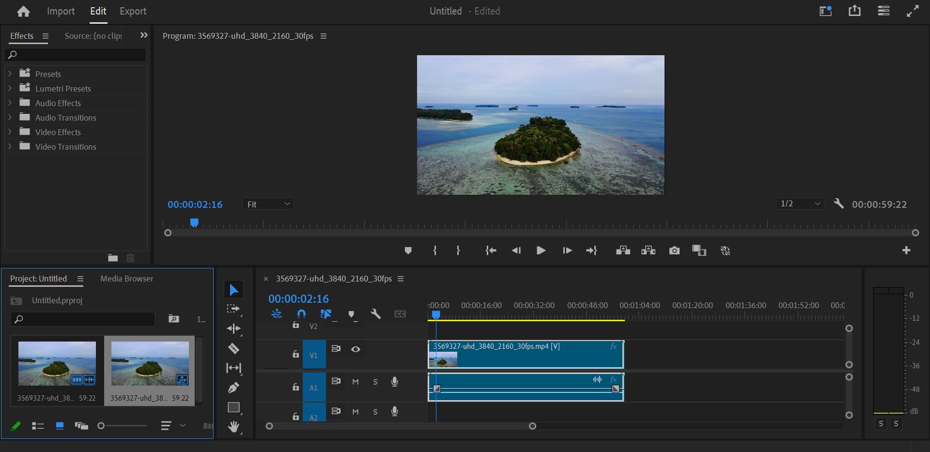This screenshot has height=452, width=930.
Task: Expand the Lumetri Presets folder
Action: (10, 88)
